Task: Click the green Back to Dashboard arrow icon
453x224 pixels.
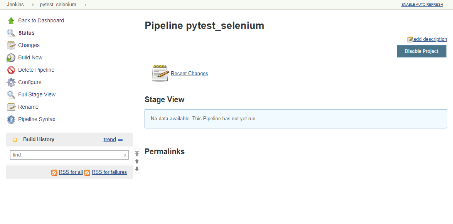Action: (x=11, y=20)
